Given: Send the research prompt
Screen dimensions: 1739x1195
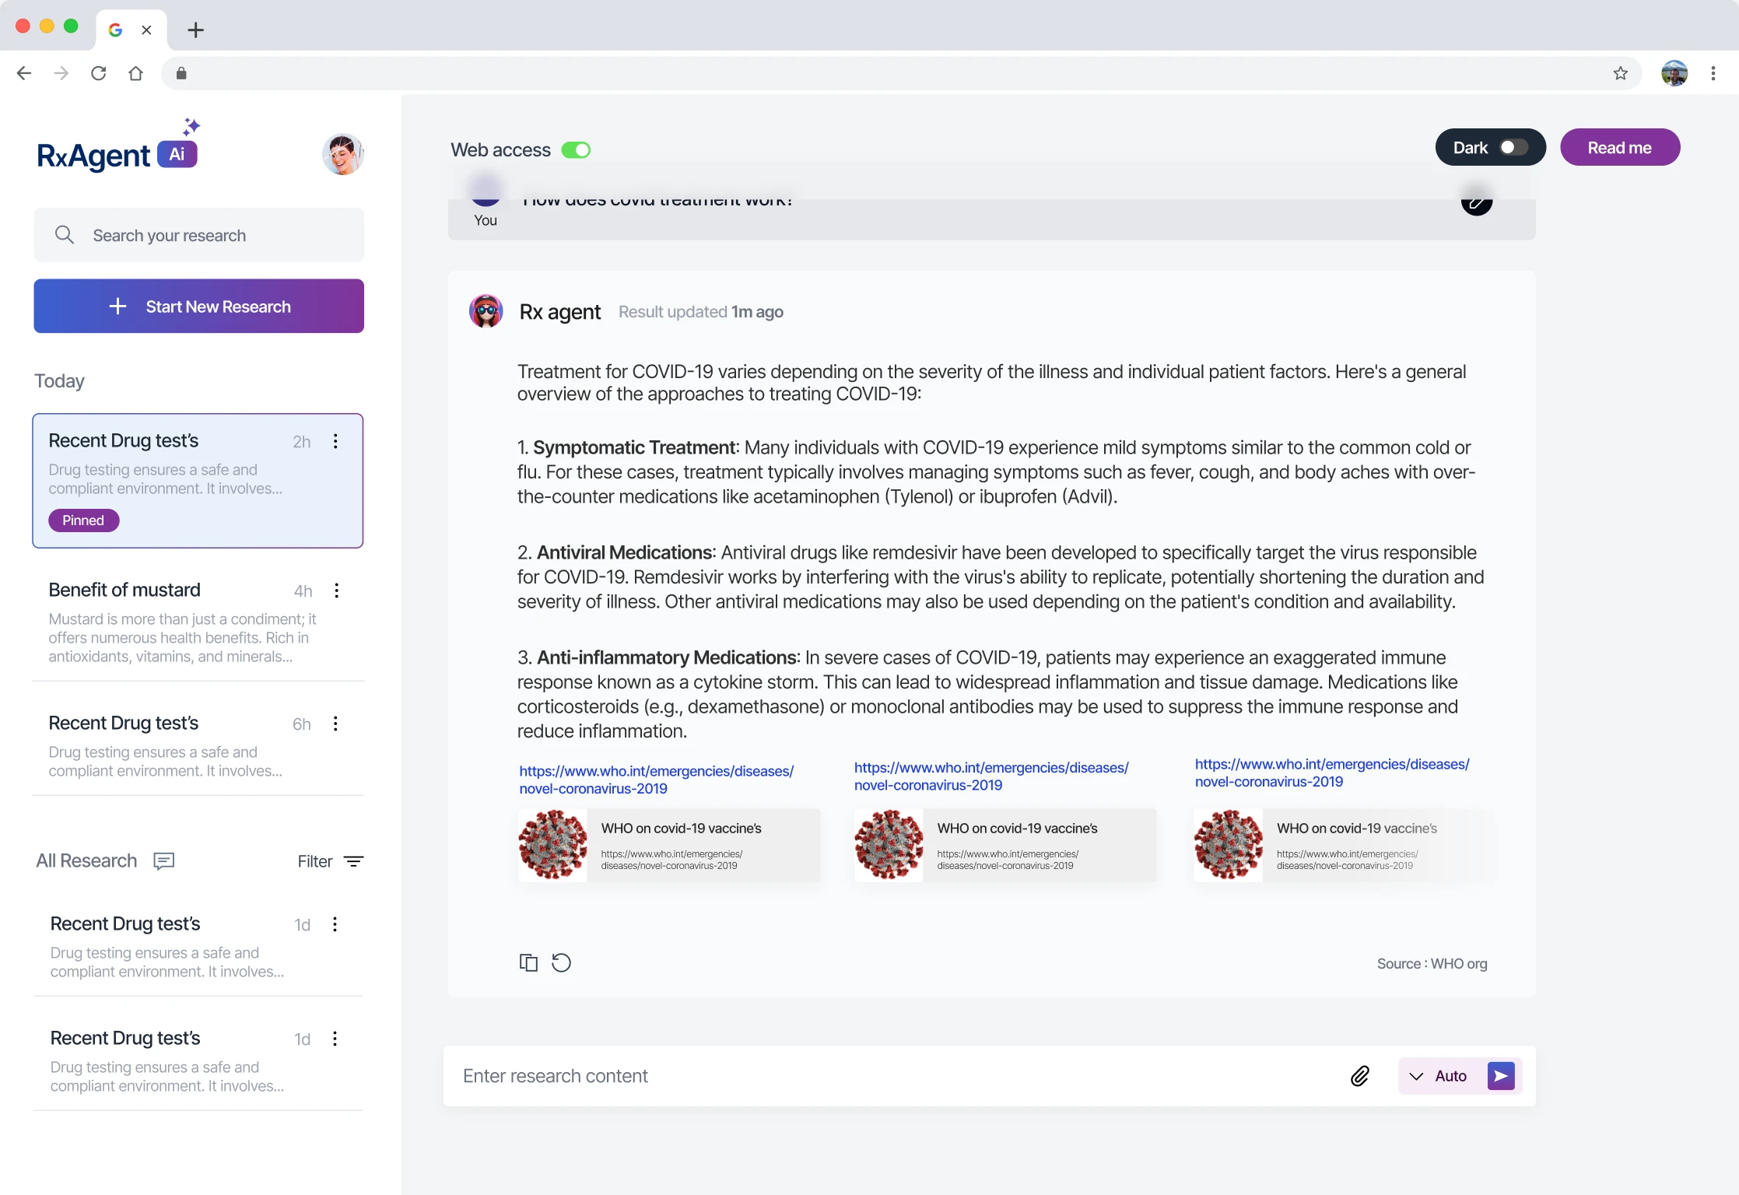Looking at the screenshot, I should tap(1501, 1076).
